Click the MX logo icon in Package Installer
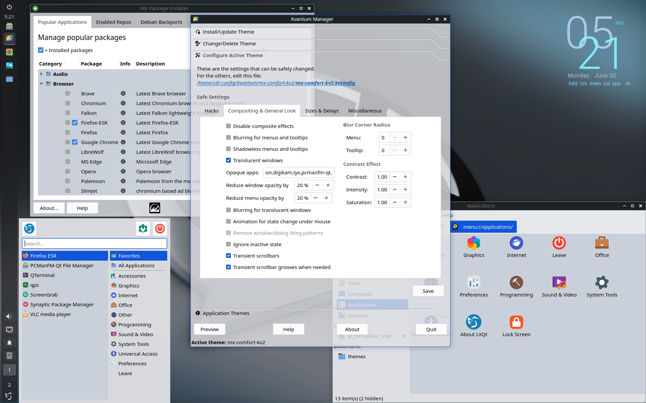The width and height of the screenshot is (646, 403). coord(155,208)
